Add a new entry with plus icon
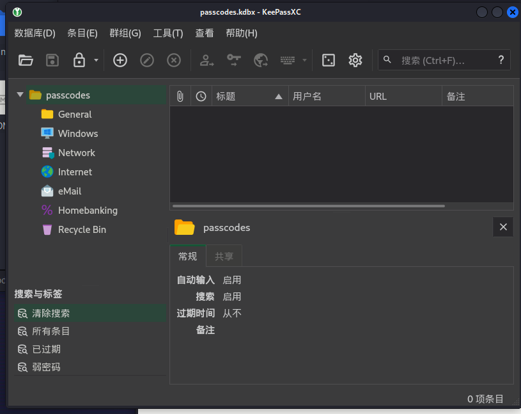 coord(120,61)
